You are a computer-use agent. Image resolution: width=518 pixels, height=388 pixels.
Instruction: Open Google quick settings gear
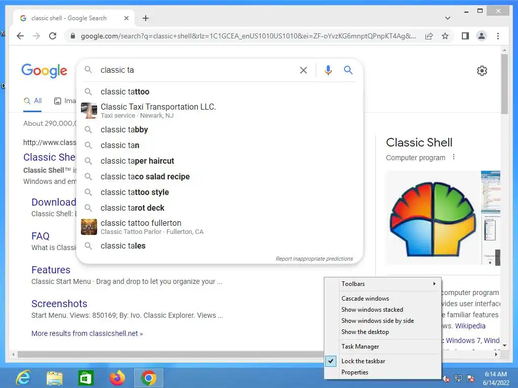pyautogui.click(x=482, y=71)
